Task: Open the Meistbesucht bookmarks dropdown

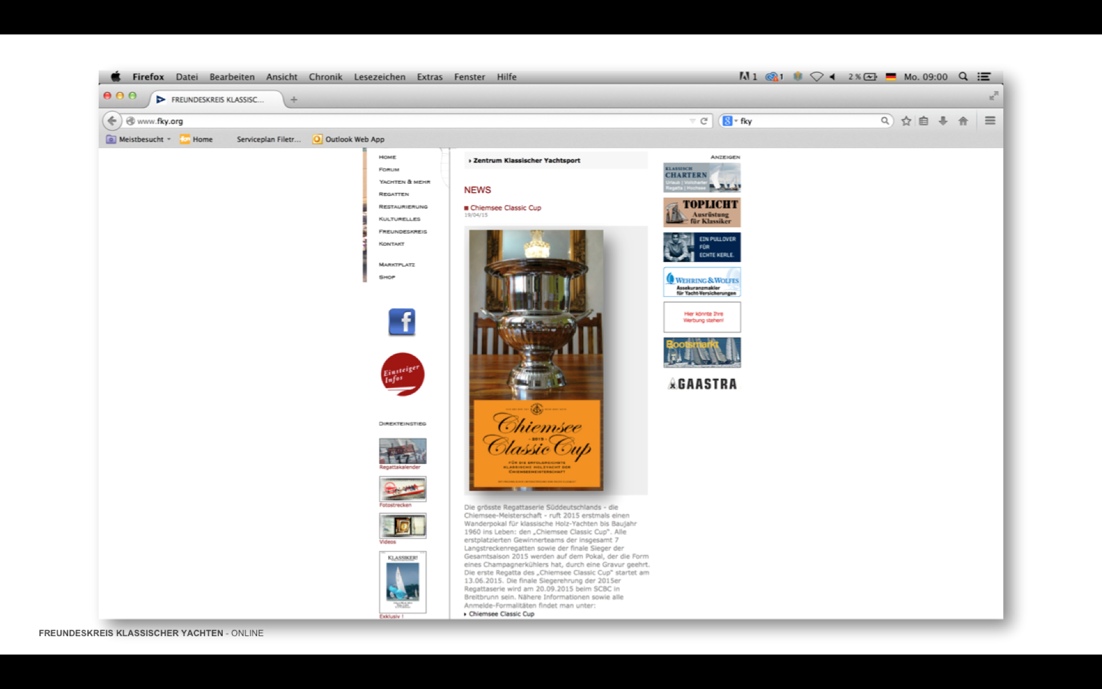Action: point(138,139)
